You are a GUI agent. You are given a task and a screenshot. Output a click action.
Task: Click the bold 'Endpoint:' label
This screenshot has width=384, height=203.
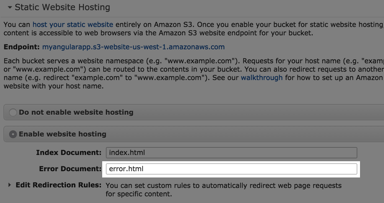point(22,47)
